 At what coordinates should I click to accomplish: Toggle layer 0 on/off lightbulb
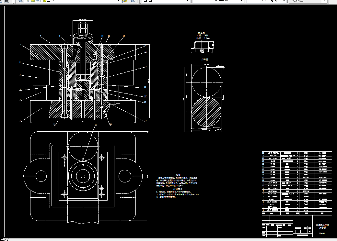coord(28,1)
